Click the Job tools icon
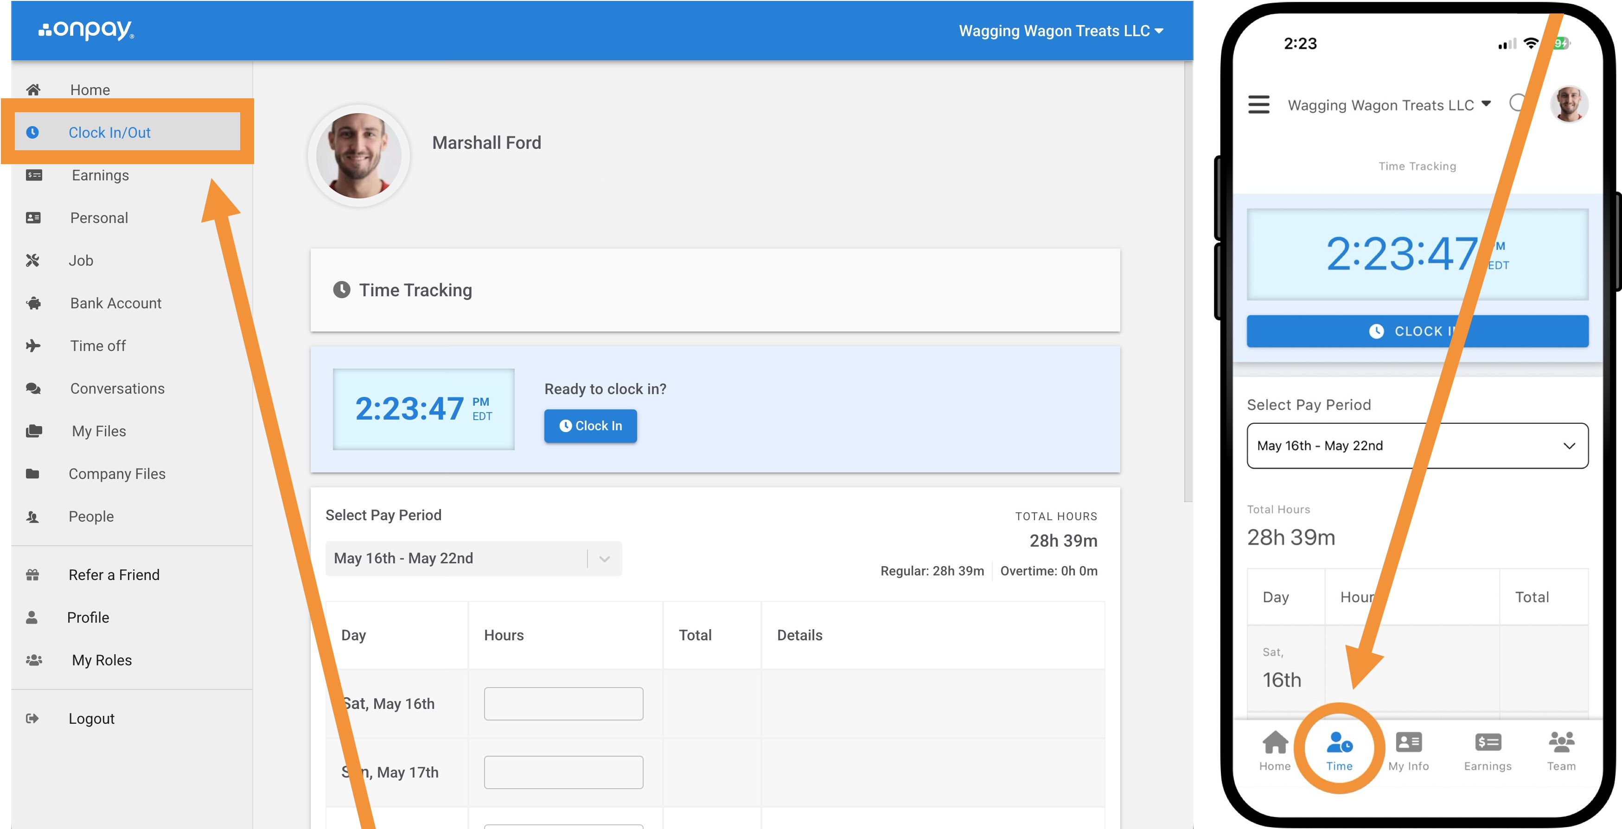The height and width of the screenshot is (829, 1622). pos(33,261)
